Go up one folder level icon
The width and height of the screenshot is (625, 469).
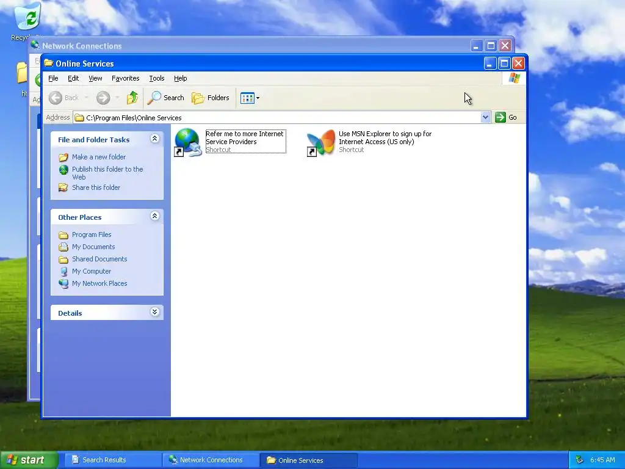[132, 98]
